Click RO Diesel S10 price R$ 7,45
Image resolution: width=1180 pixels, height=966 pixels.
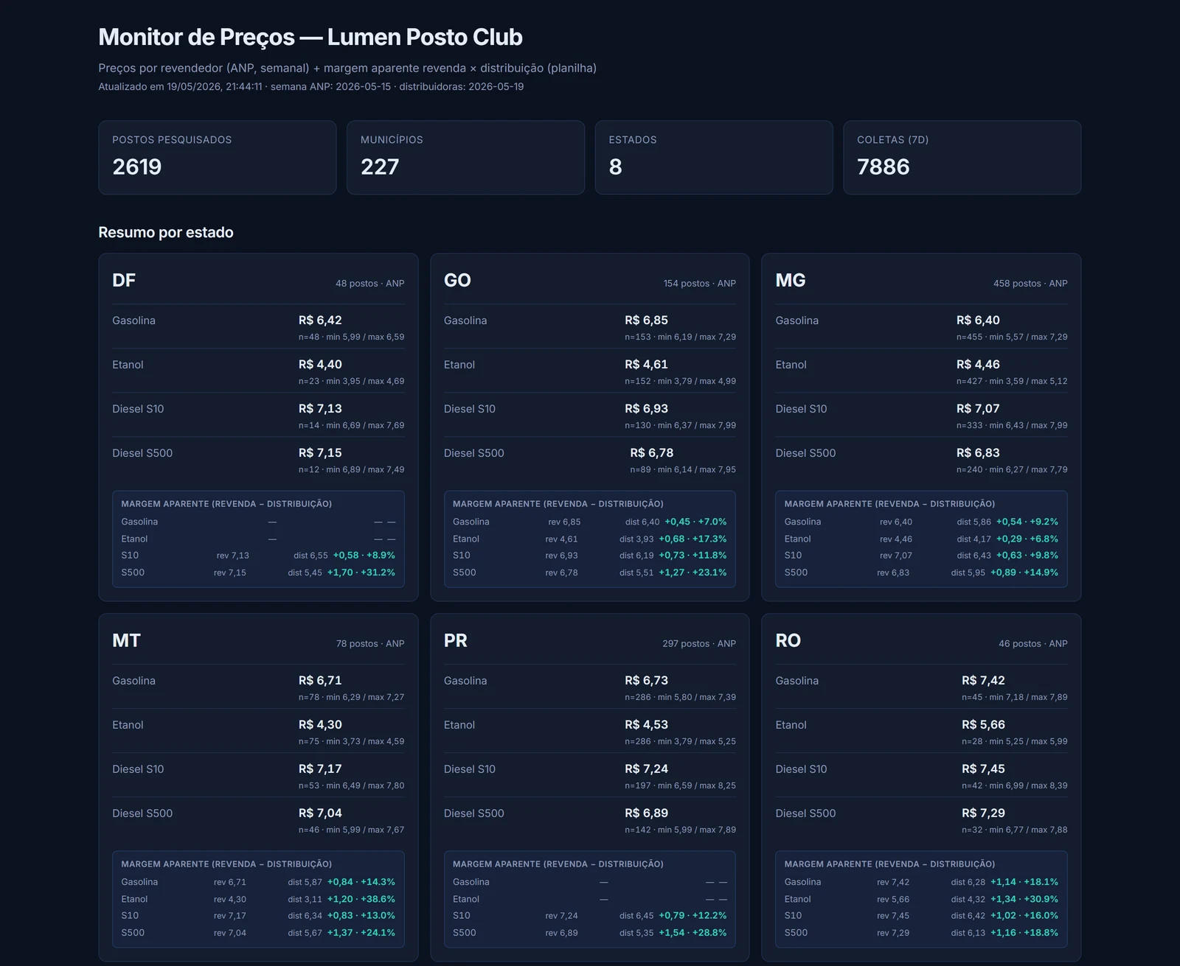click(983, 769)
